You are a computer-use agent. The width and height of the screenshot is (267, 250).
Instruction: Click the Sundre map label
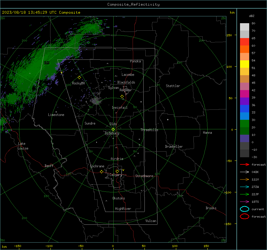coord(90,123)
